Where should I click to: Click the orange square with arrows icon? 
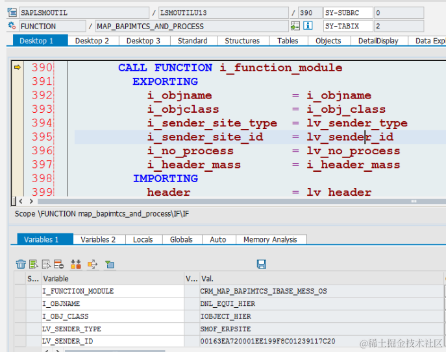93,264
